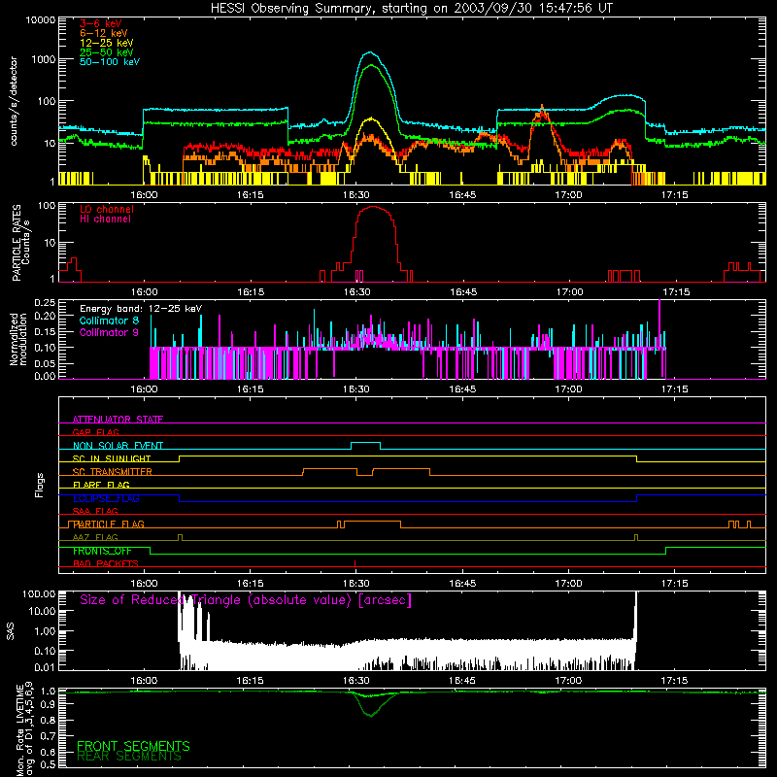Click the SC IN SUNLIGHT flag label

click(112, 458)
